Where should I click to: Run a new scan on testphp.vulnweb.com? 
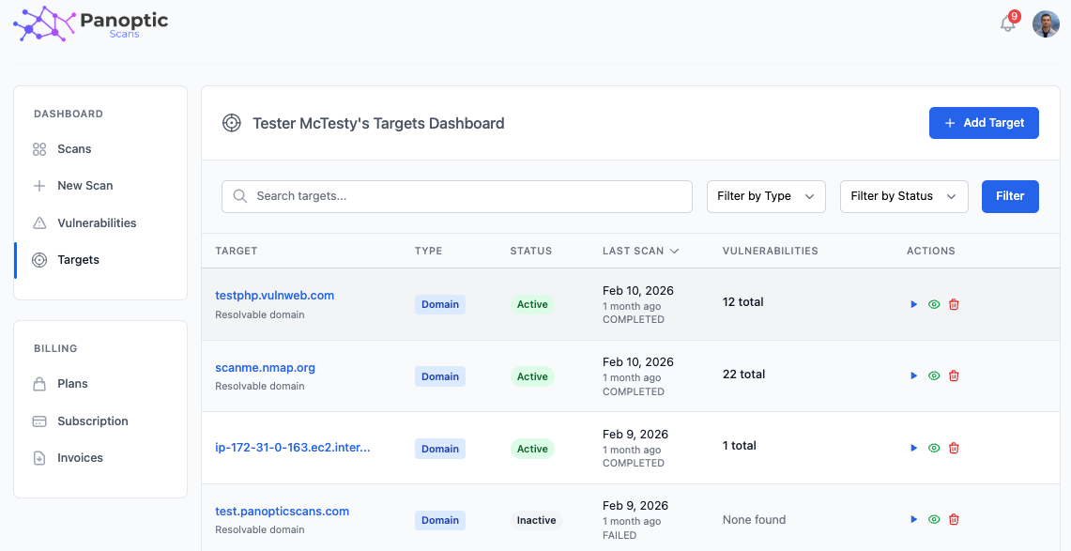click(x=913, y=303)
